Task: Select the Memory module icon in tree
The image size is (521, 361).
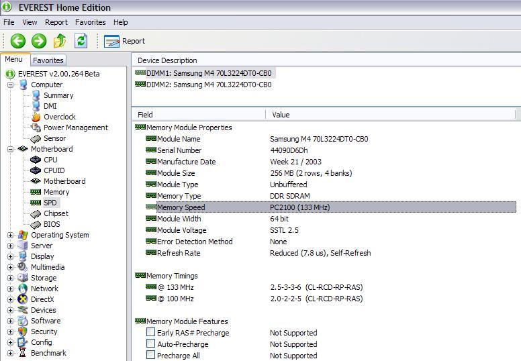Action: point(36,192)
